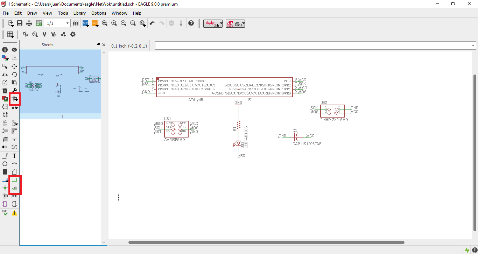Open the Edit menu
The image size is (478, 254).
[18, 13]
